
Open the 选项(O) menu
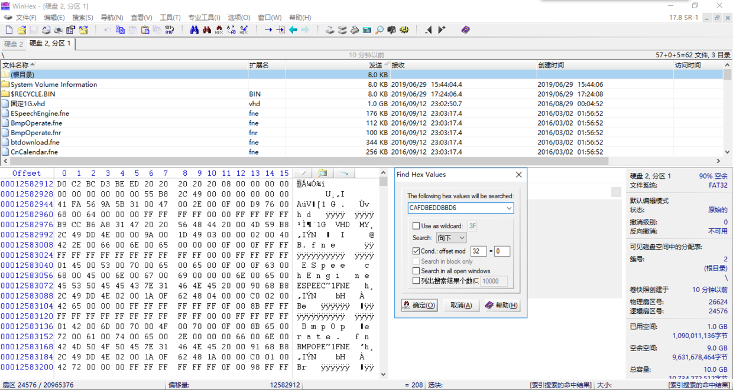coord(239,18)
